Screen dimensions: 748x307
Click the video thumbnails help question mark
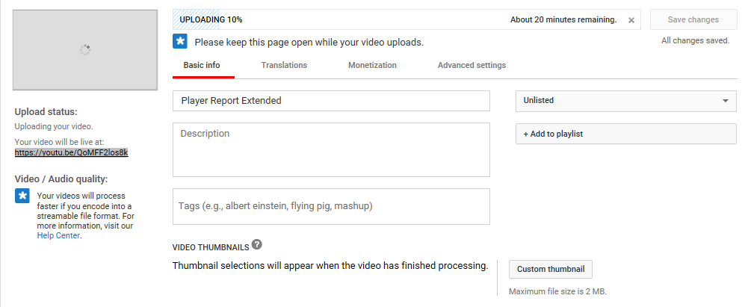tap(256, 244)
